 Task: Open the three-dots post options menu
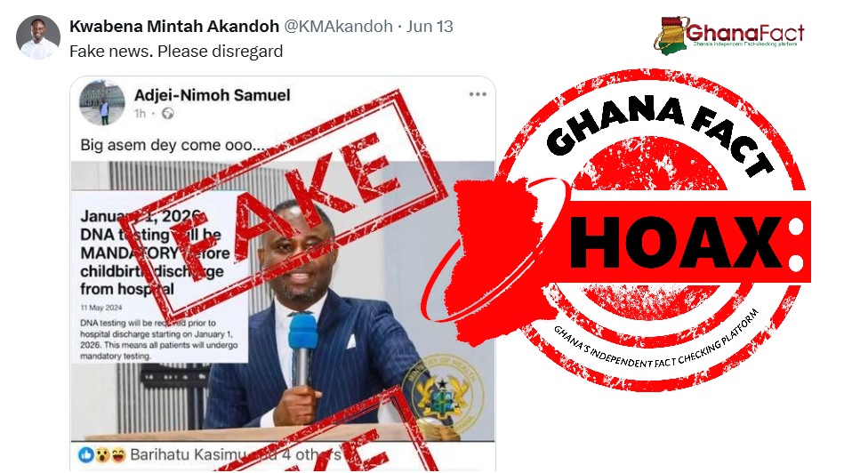478,94
